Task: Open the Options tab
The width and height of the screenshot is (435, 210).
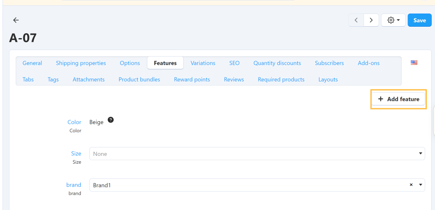Action: (x=130, y=63)
